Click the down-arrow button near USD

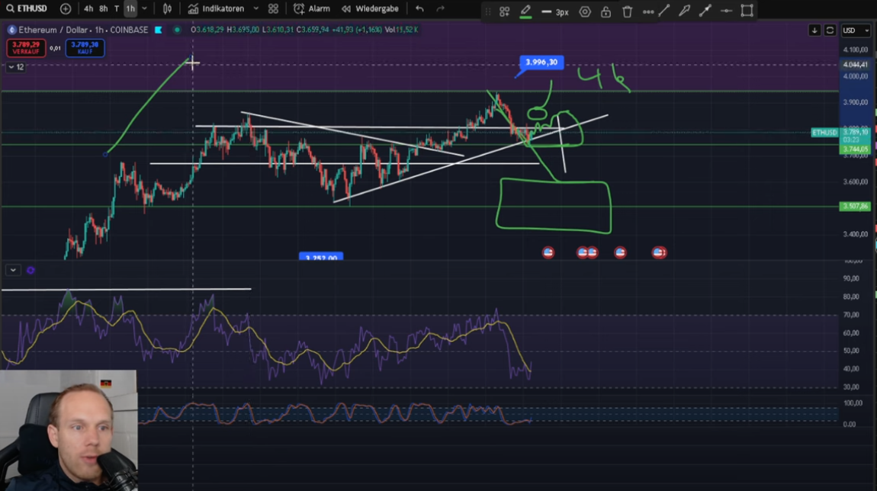pyautogui.click(x=814, y=30)
